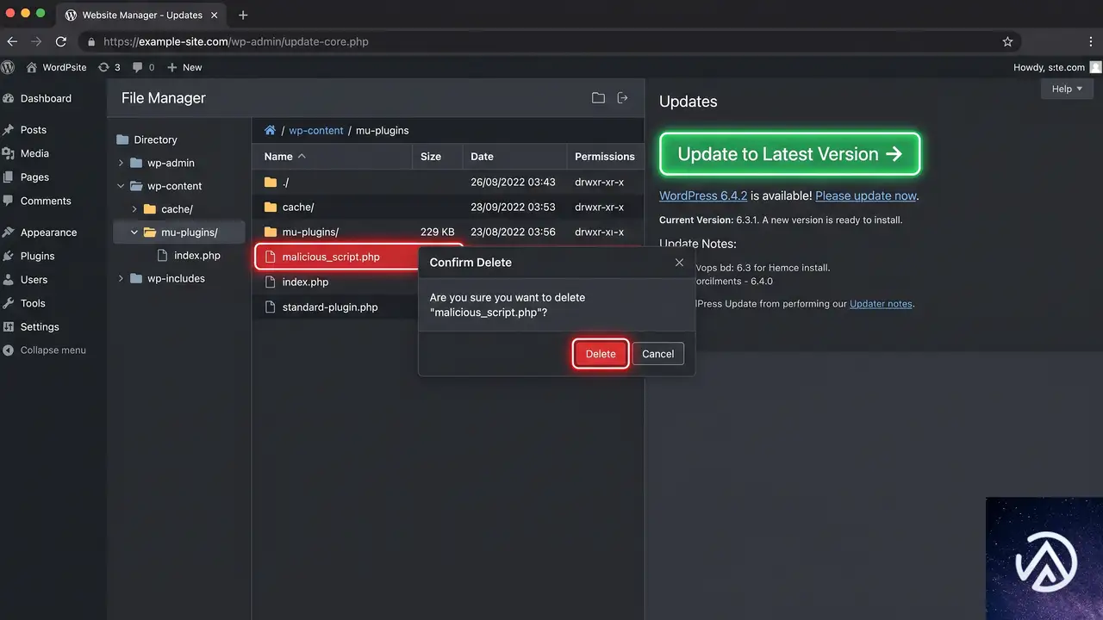Click the Update to Latest Version button
The image size is (1103, 620).
(x=789, y=154)
